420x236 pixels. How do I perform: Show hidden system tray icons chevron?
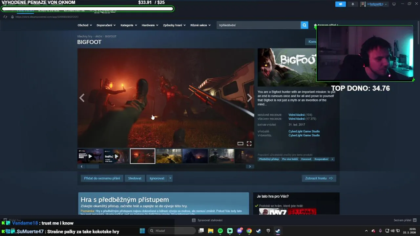click(x=366, y=231)
